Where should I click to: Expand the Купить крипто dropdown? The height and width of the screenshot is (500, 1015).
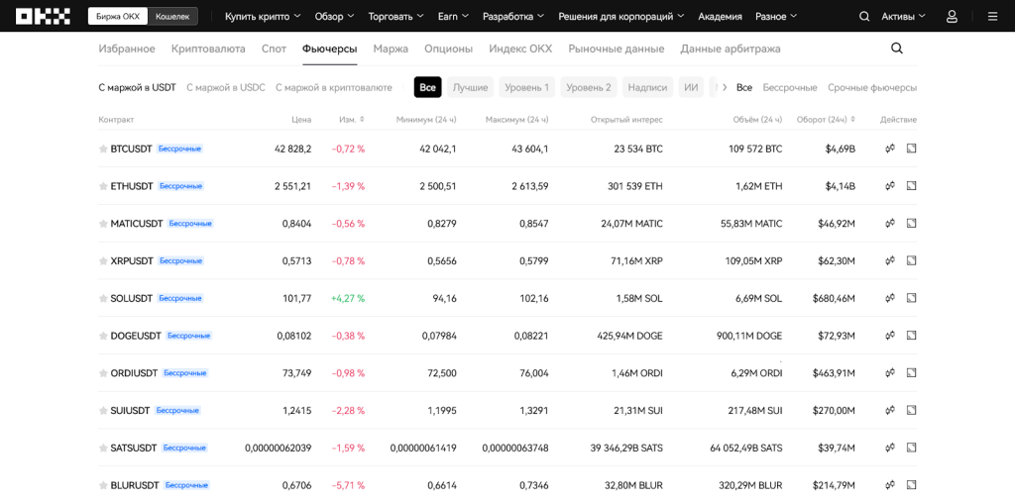tap(263, 17)
